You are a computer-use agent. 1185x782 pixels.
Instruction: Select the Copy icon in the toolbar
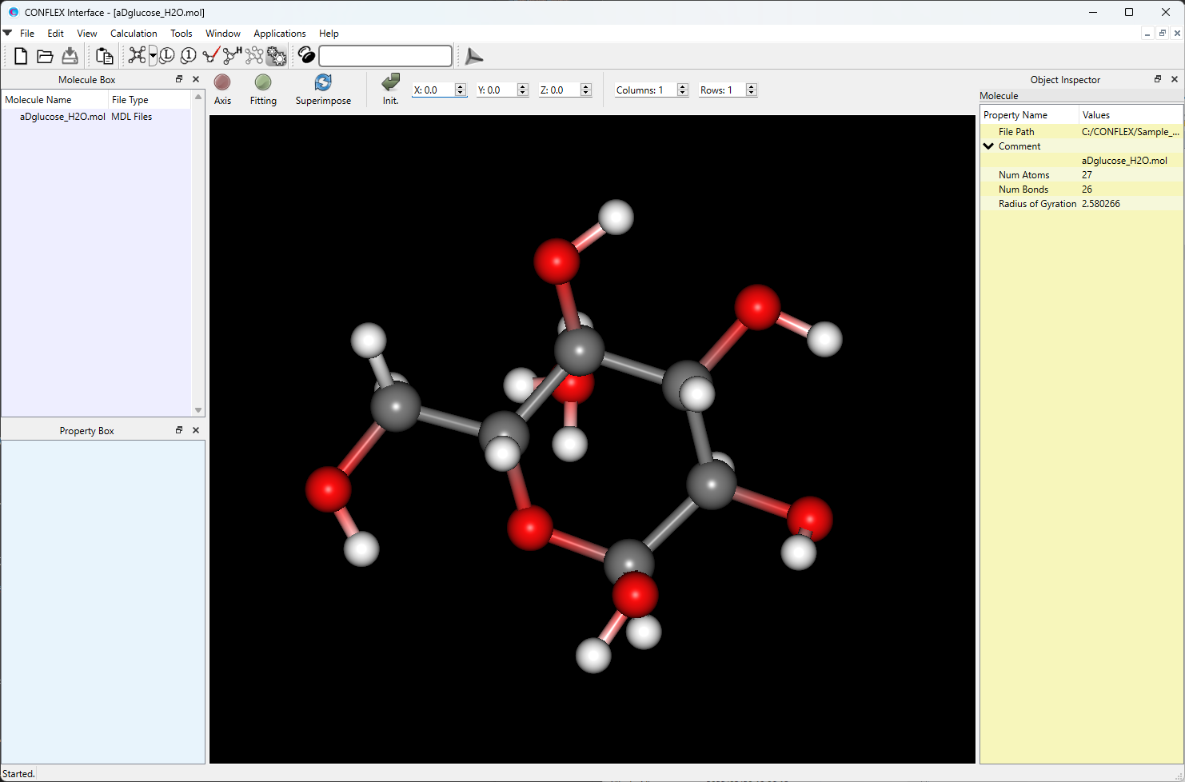click(x=104, y=56)
